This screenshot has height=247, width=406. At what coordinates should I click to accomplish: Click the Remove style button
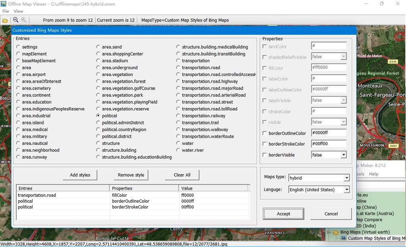(x=131, y=175)
